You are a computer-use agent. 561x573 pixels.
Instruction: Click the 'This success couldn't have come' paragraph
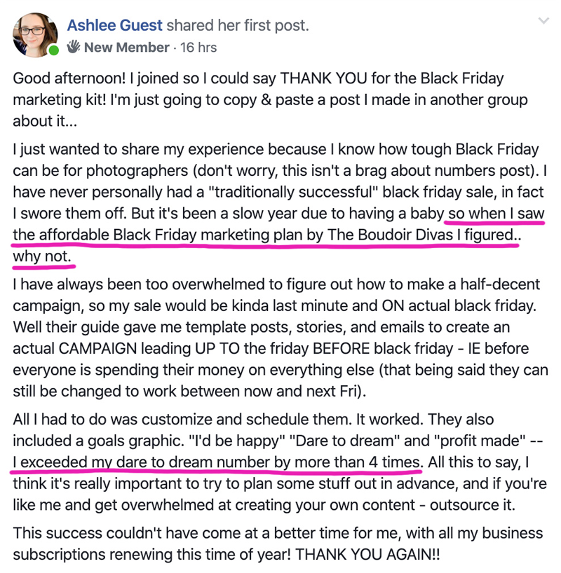click(278, 544)
